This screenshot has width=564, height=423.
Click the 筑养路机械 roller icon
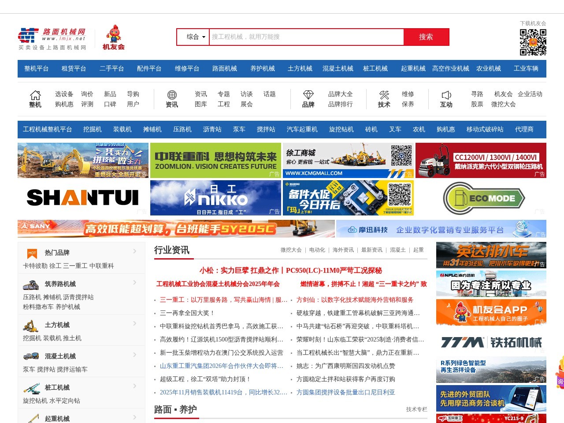pos(30,284)
